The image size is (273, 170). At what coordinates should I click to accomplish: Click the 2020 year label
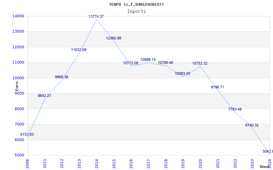tap(200, 164)
